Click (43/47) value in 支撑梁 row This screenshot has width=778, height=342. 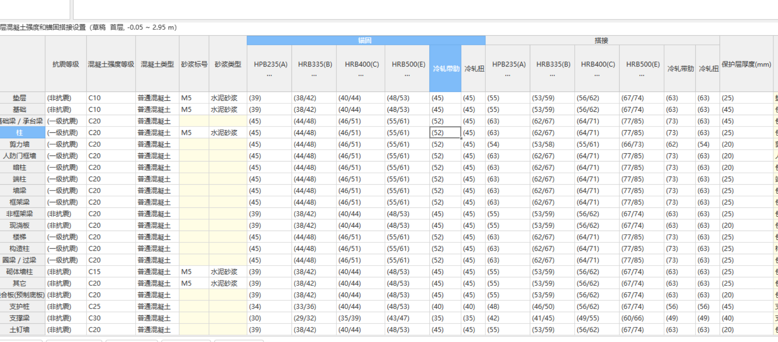point(407,318)
